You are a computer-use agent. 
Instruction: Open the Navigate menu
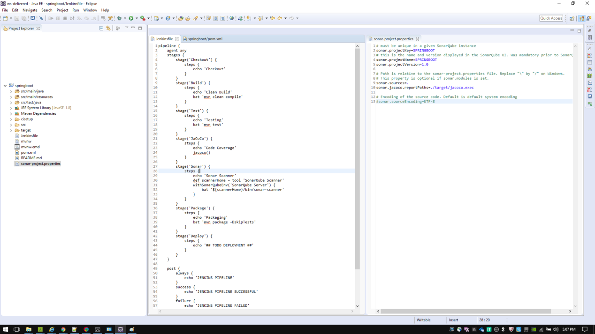click(30, 10)
